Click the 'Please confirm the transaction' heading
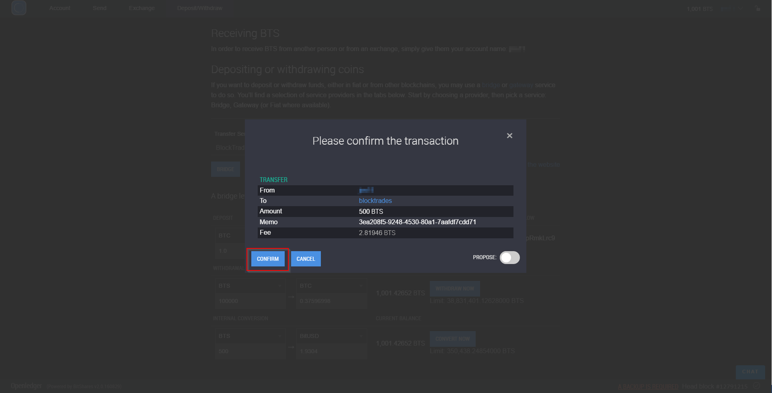The image size is (772, 393). click(x=385, y=141)
